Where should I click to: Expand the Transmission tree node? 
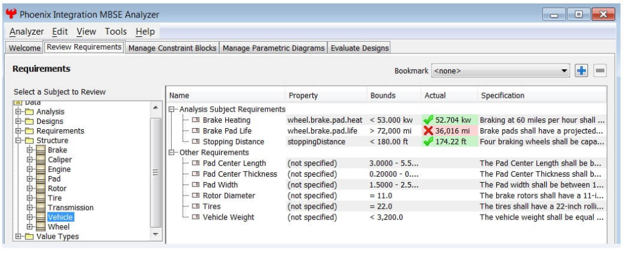pyautogui.click(x=29, y=208)
